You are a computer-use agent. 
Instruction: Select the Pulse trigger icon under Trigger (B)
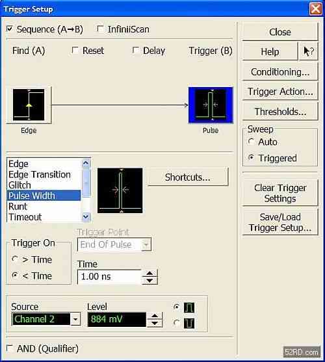[211, 105]
